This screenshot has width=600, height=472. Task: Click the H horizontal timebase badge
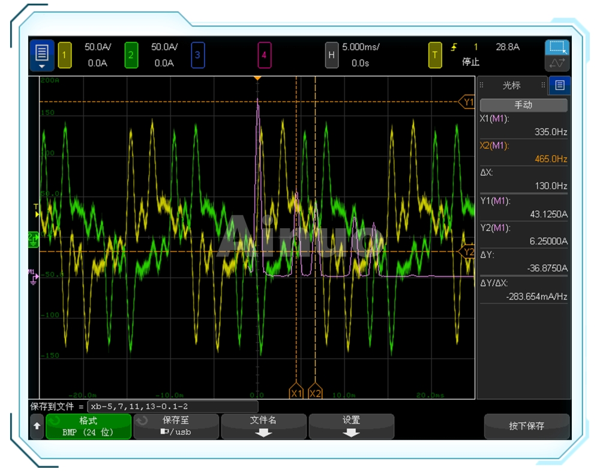(331, 55)
